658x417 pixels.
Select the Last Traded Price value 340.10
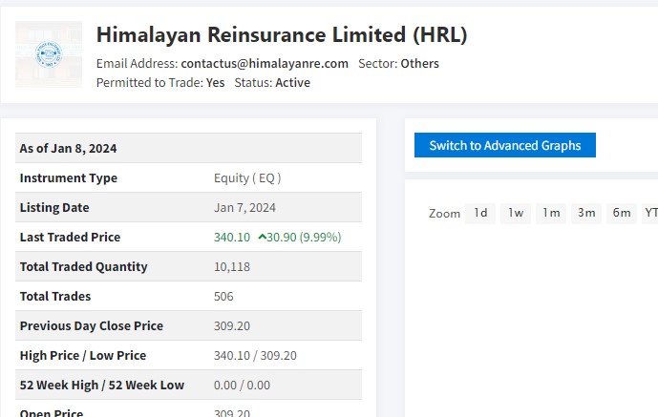coord(232,237)
